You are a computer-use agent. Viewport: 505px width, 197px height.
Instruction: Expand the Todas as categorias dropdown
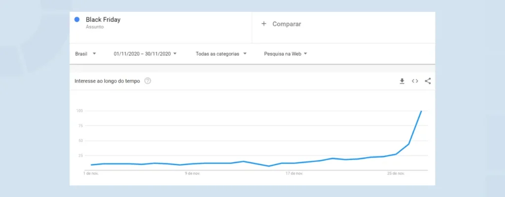pos(221,54)
